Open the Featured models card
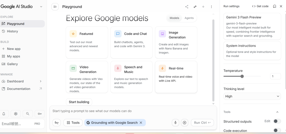 87,42
